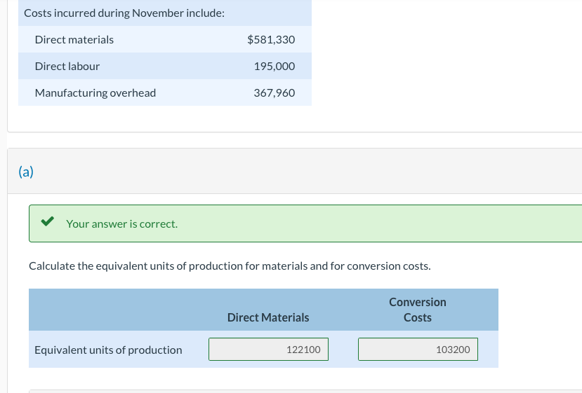Click 'Costs incurred during November include:' heading
582x393 pixels.
pos(124,13)
